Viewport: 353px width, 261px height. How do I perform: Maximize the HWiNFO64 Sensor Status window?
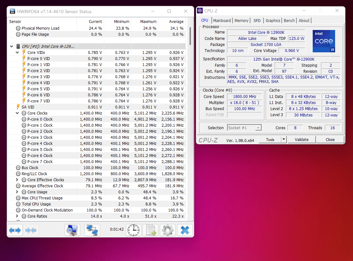click(x=169, y=11)
